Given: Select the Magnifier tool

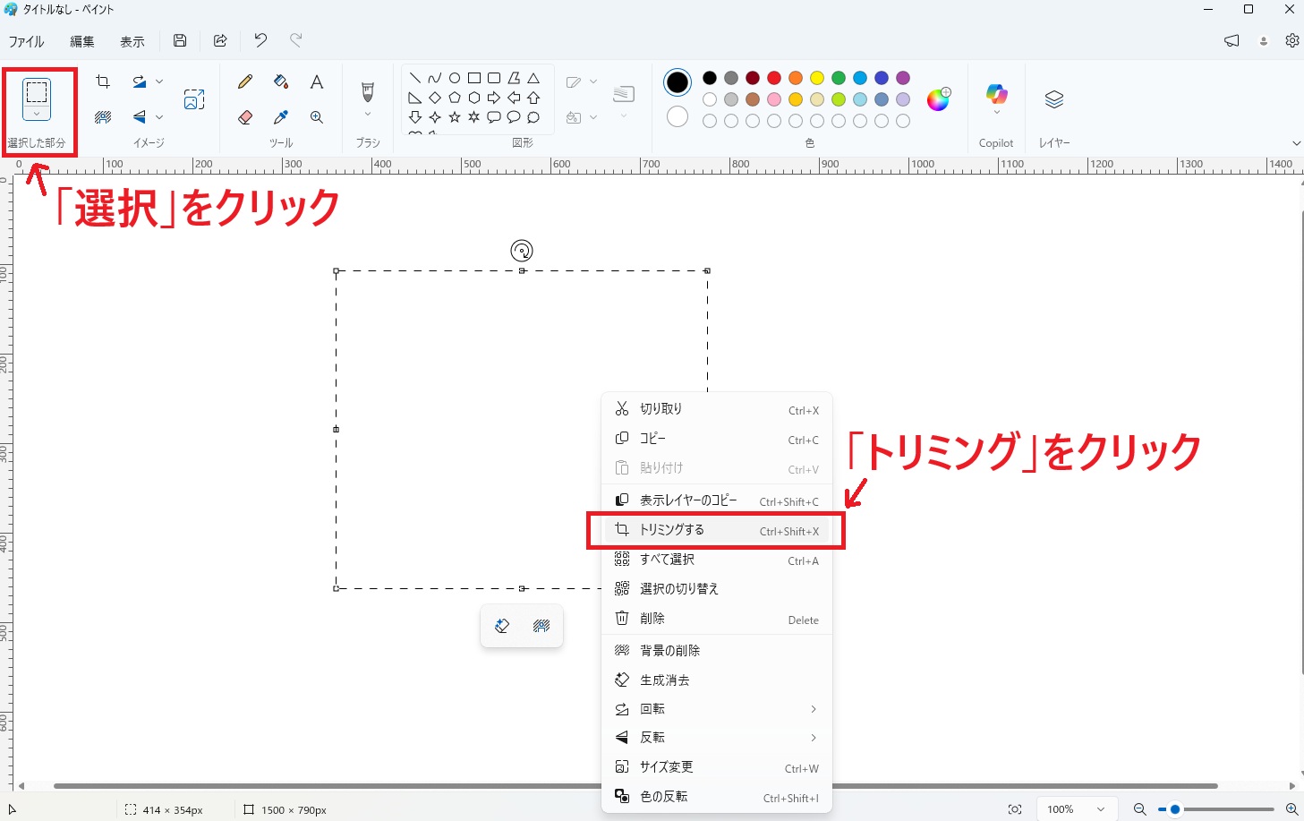Looking at the screenshot, I should [316, 117].
